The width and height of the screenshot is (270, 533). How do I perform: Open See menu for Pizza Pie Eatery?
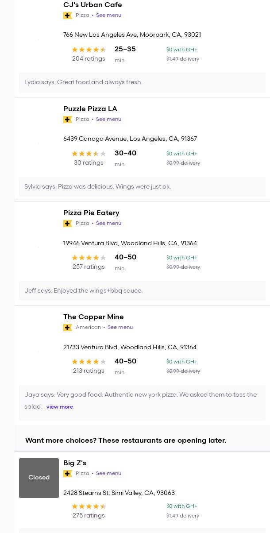point(108,223)
